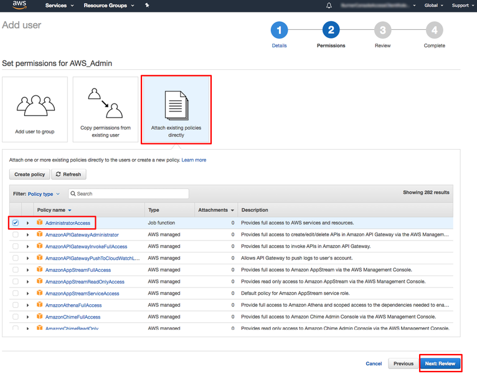Open the Resource Groups menu
The image size is (477, 374).
109,6
